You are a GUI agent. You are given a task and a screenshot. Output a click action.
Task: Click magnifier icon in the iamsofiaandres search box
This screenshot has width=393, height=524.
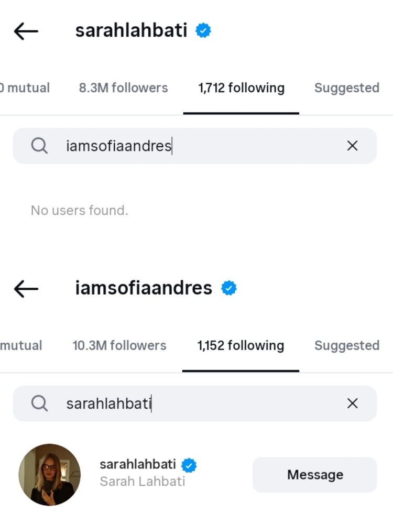[x=39, y=146]
